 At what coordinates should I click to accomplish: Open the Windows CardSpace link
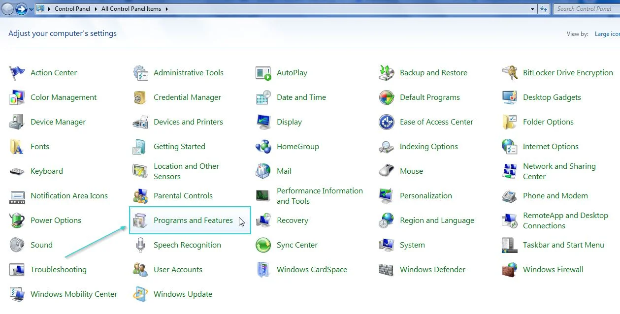pyautogui.click(x=312, y=270)
